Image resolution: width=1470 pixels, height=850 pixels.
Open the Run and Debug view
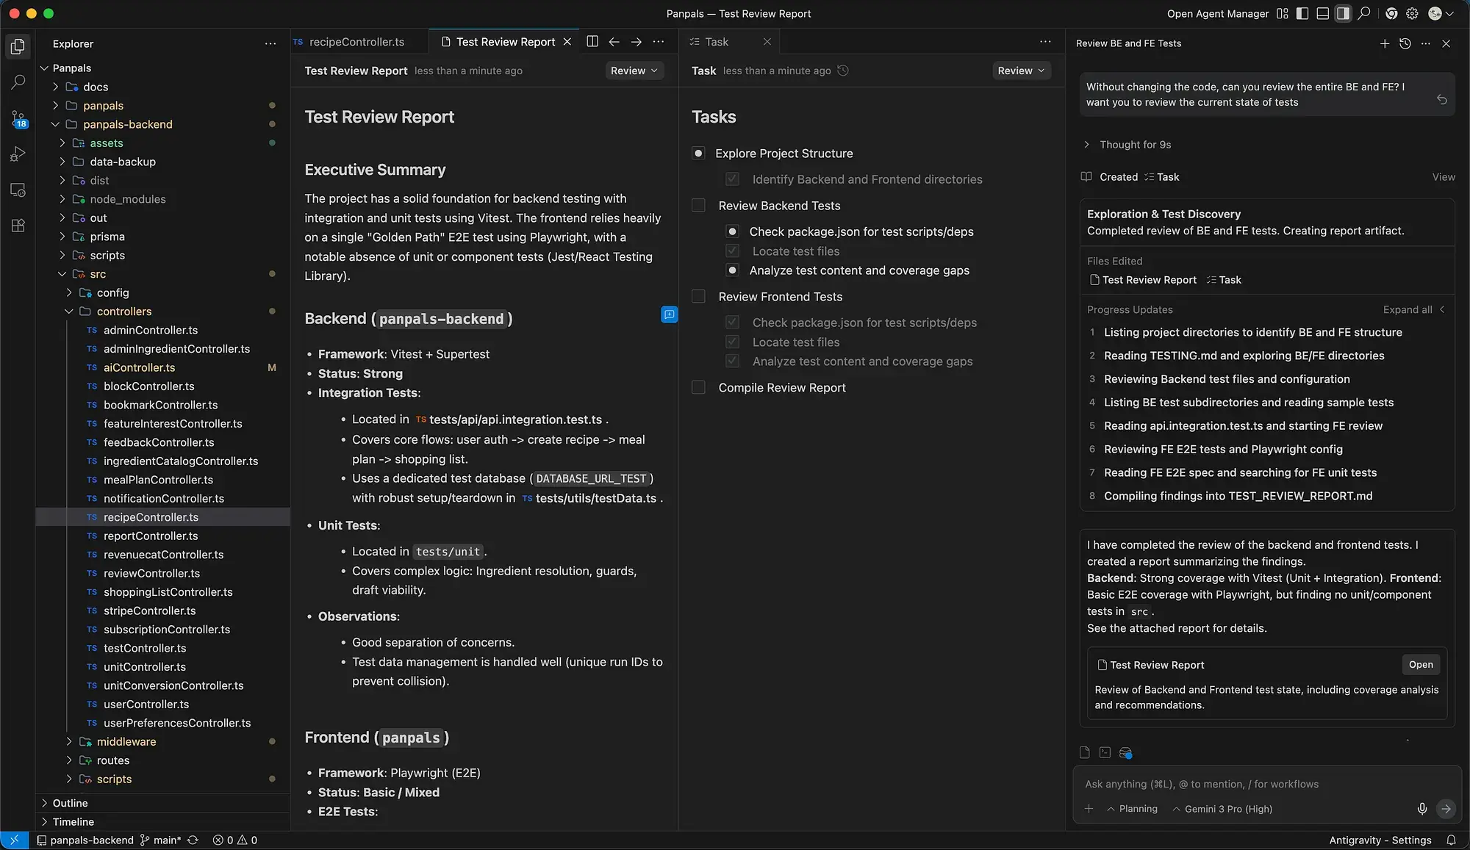18,154
